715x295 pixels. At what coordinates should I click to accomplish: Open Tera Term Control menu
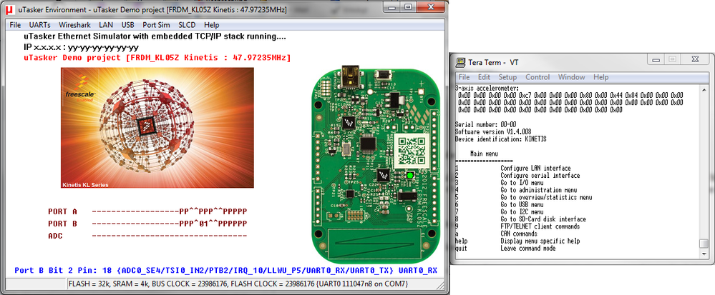[x=538, y=77]
